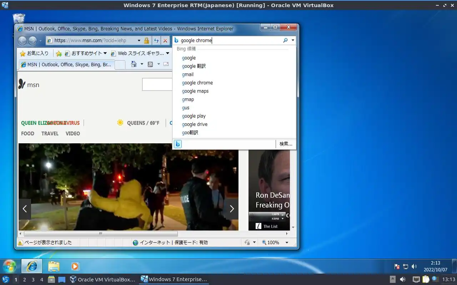Click the MSN page search field

(x=157, y=84)
